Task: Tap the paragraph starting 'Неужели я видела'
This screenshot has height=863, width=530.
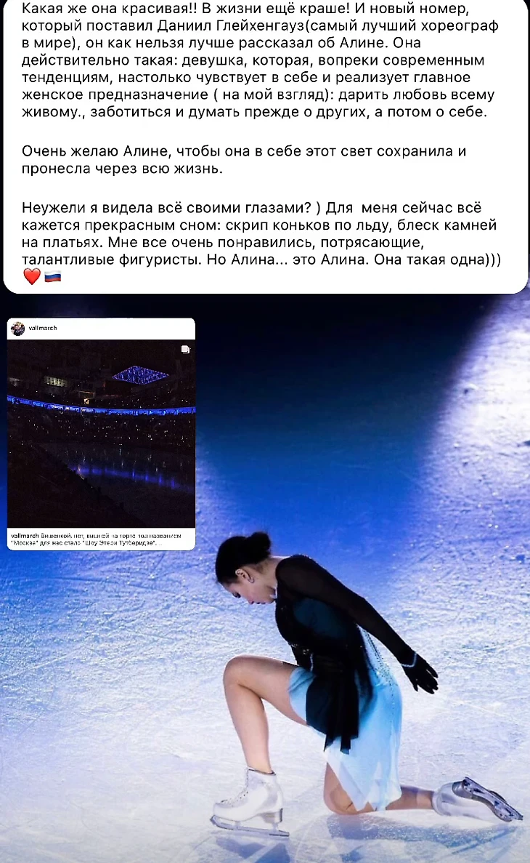Action: (261, 233)
